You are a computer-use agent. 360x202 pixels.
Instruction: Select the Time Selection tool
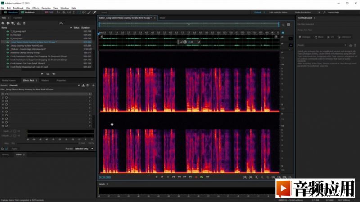click(x=74, y=13)
